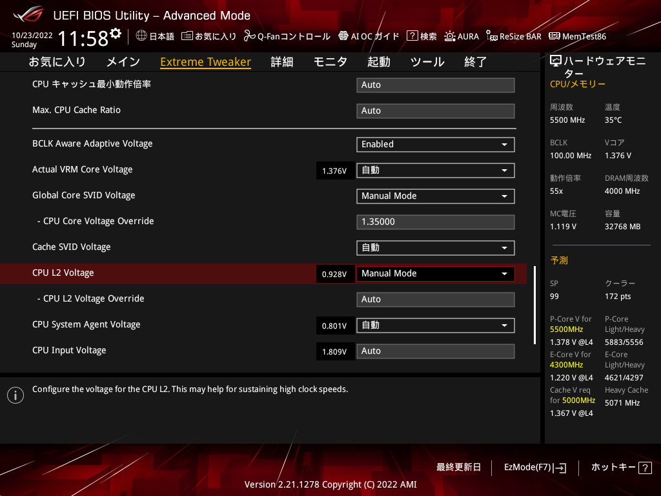The image size is (661, 496).
Task: Open the お気に入り tab
Action: [x=57, y=62]
